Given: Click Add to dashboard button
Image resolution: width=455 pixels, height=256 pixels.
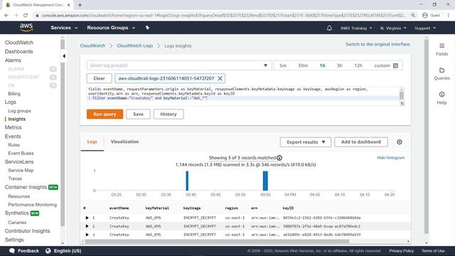Looking at the screenshot, I should tap(361, 142).
